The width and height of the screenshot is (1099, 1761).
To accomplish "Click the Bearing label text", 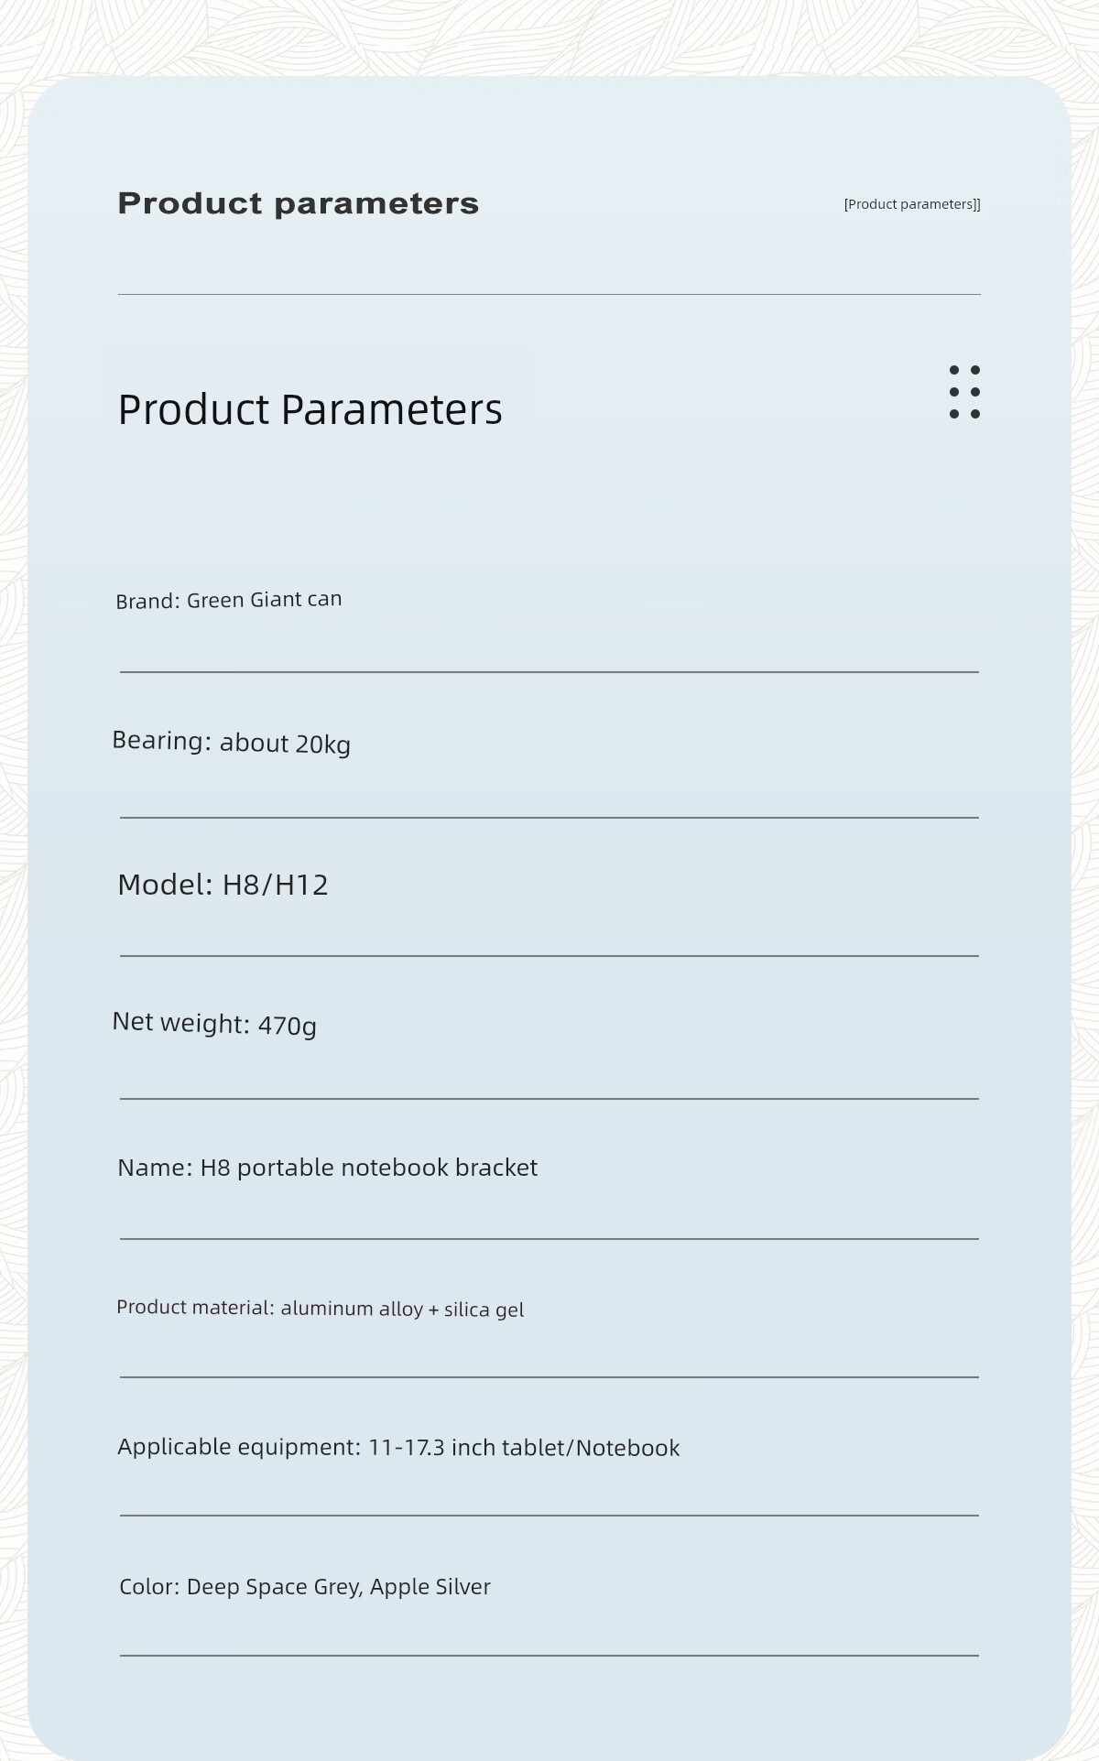I will click(161, 741).
